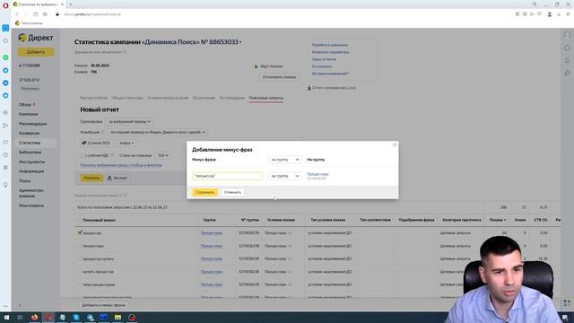Click the thumbs-up feedback icon
This screenshot has height=323, width=574.
pyautogui.click(x=567, y=73)
